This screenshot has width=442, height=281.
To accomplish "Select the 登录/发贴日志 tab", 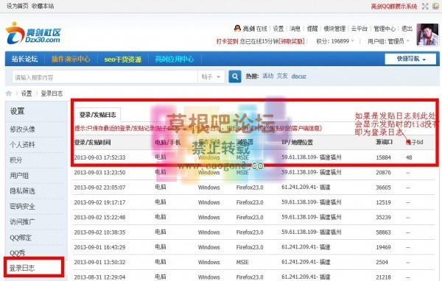I will (97, 115).
